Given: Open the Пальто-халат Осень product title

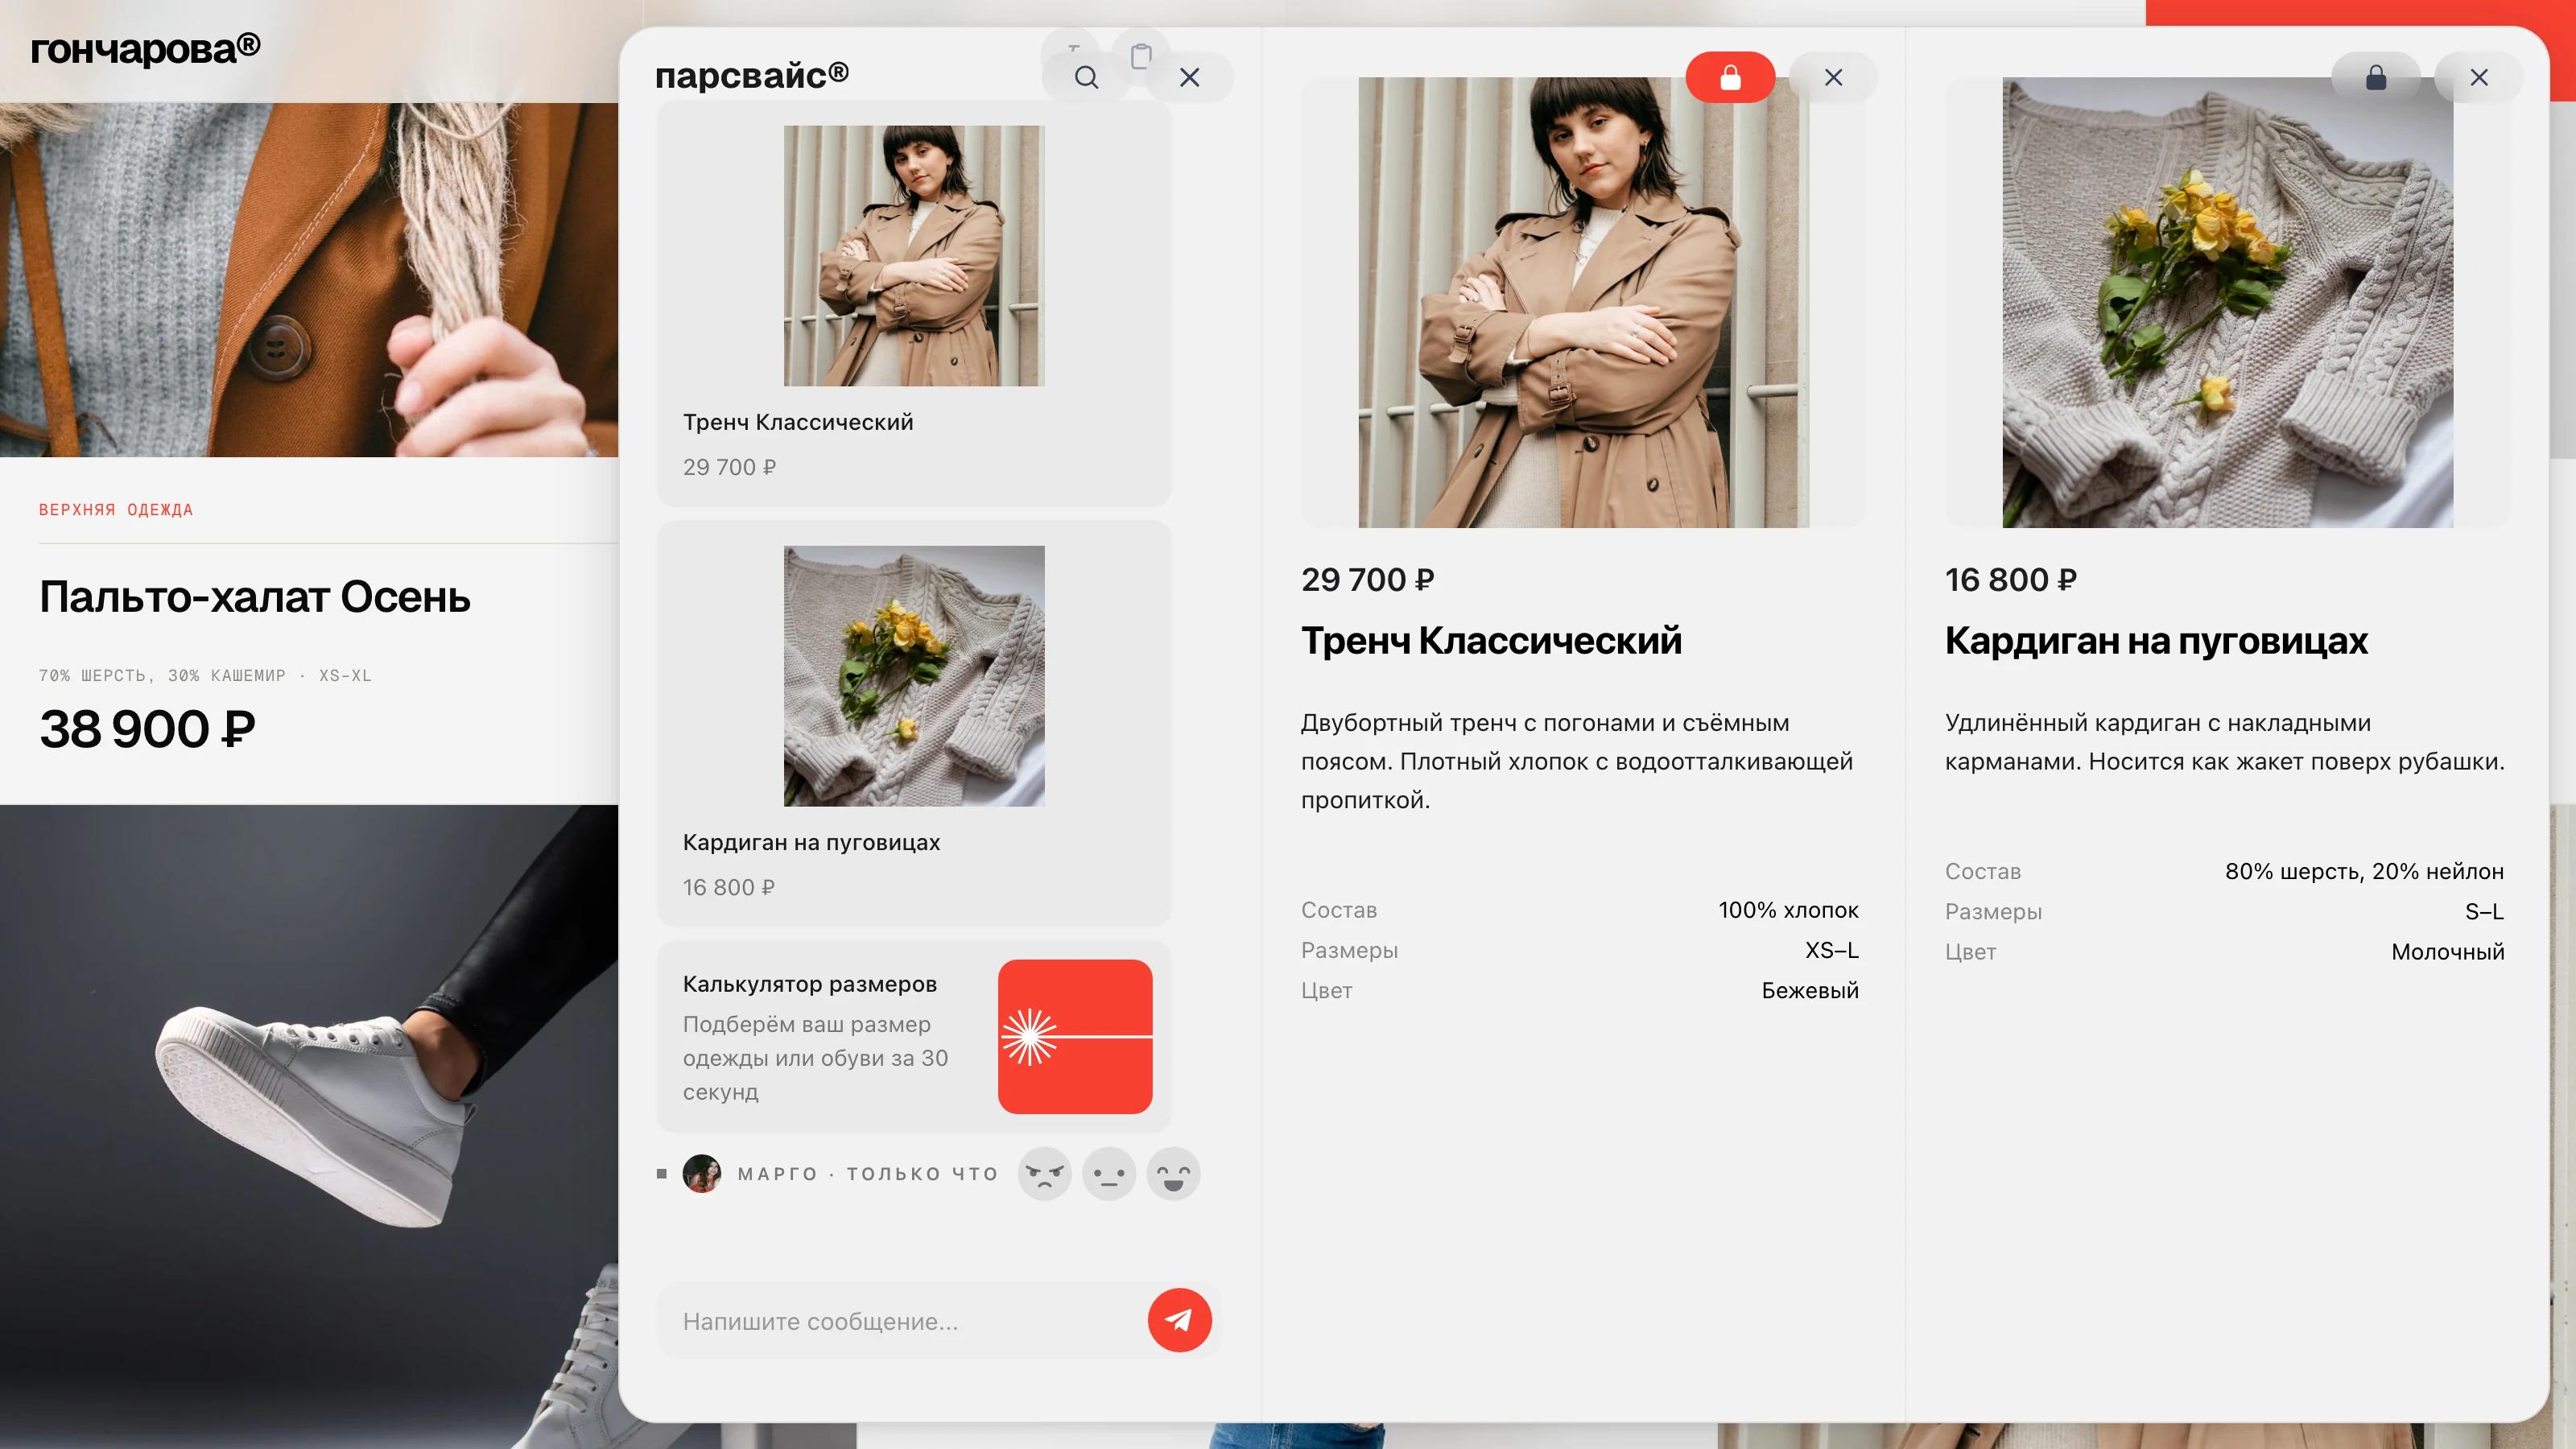Looking at the screenshot, I should tap(255, 597).
